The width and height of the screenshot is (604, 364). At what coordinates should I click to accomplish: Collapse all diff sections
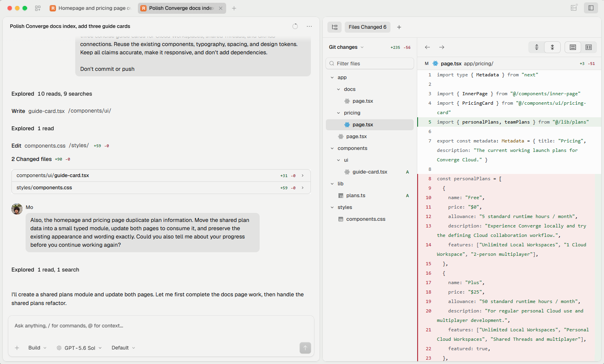point(552,47)
